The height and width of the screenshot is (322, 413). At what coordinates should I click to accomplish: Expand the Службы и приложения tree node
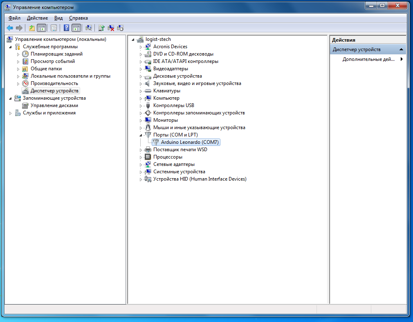[x=11, y=113]
